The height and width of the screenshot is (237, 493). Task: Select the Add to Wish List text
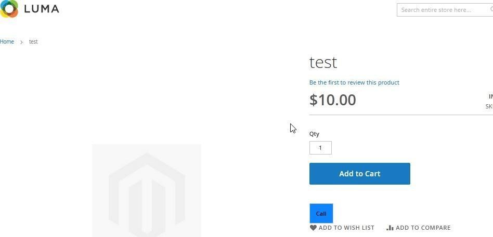click(346, 228)
